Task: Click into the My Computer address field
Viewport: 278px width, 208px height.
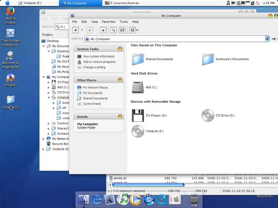Action: coord(175,39)
